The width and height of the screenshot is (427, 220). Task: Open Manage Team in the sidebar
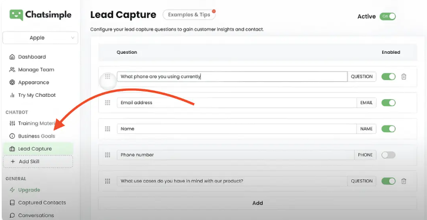36,70
